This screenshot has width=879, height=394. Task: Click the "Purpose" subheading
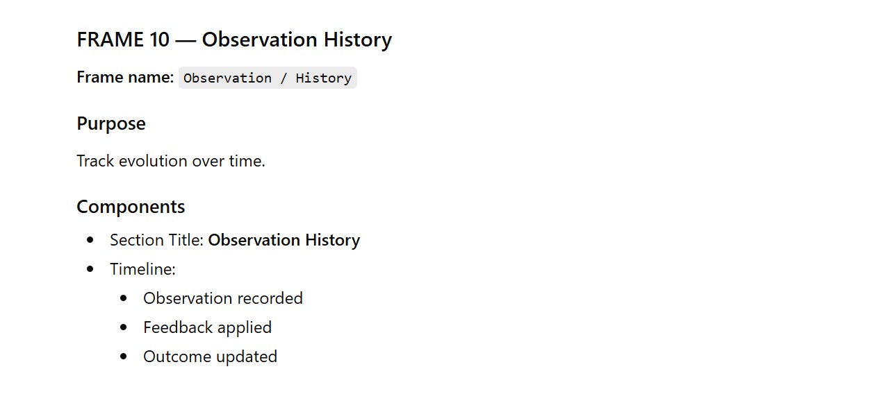tap(111, 123)
